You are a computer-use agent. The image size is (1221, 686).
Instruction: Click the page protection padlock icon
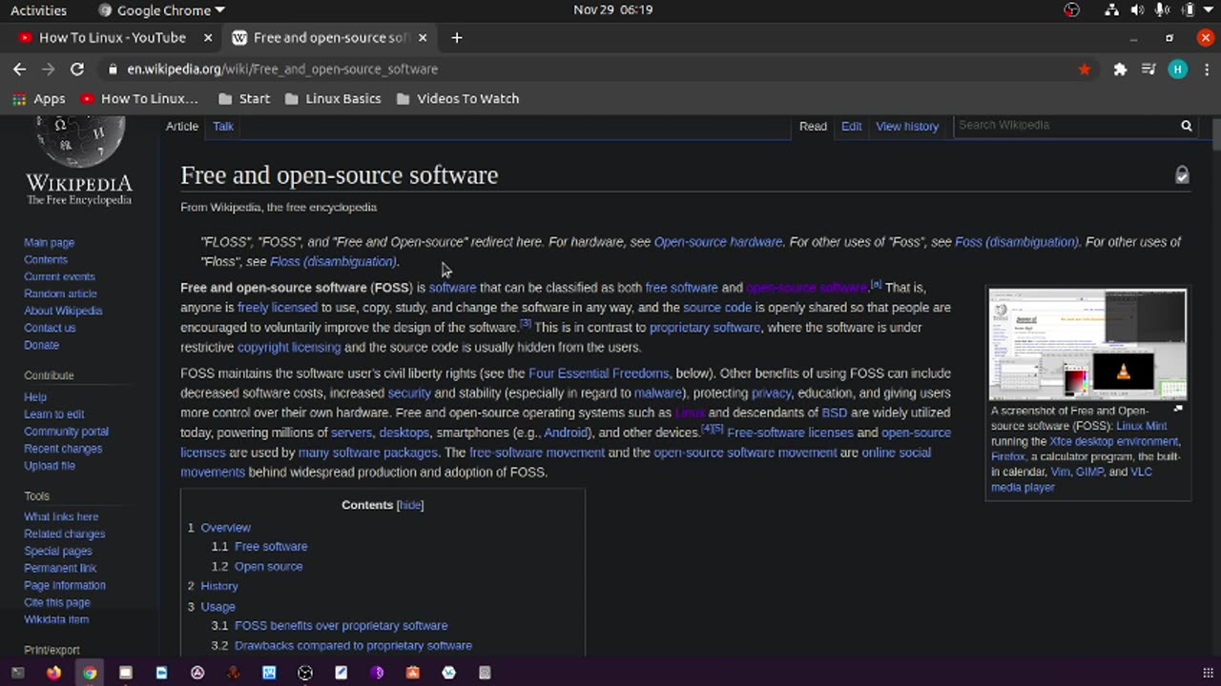coord(1182,174)
